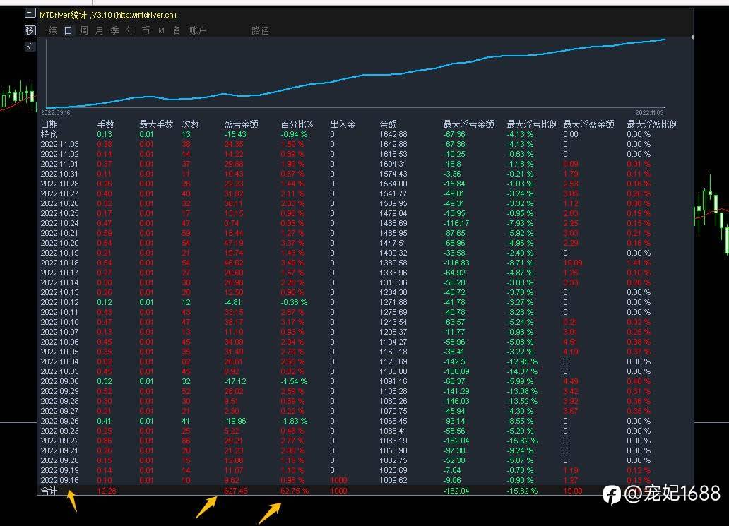Select the 2022.11.01 date row
The width and height of the screenshot is (729, 526).
(x=60, y=164)
